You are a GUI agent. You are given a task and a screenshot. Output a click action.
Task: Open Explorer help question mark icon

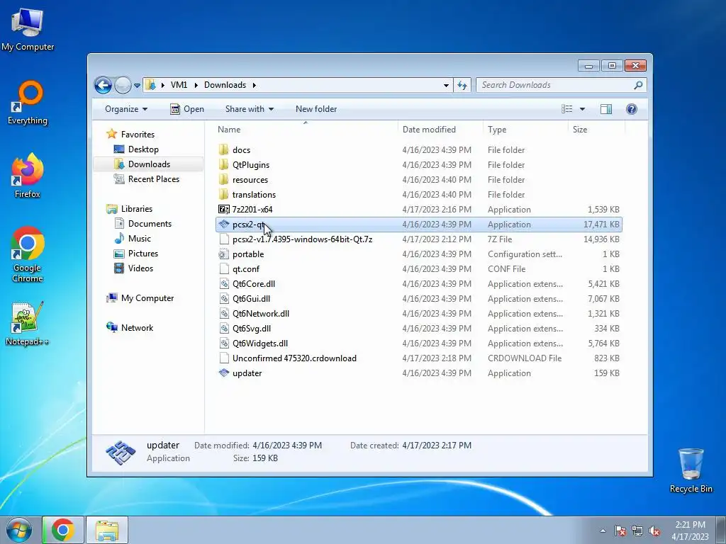coord(632,109)
